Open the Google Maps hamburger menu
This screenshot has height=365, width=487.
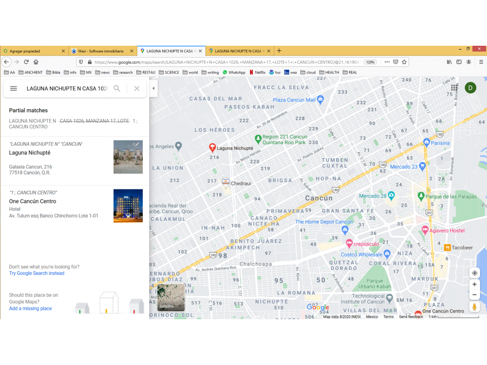click(13, 89)
